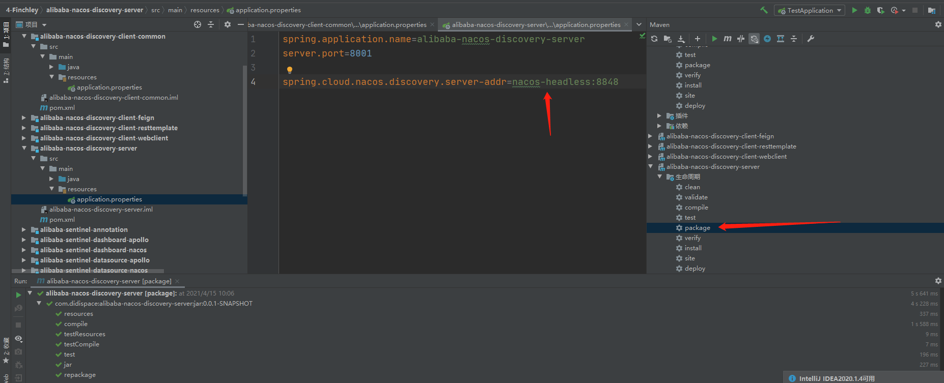
Task: Click Execute Maven Goal 'm' icon
Action: point(728,39)
